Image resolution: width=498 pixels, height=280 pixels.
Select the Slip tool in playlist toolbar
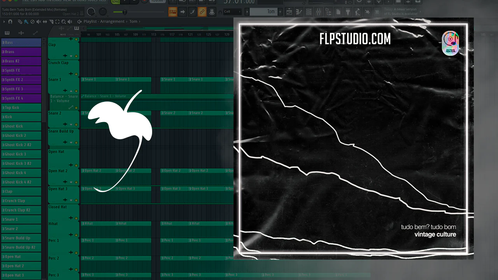45,22
